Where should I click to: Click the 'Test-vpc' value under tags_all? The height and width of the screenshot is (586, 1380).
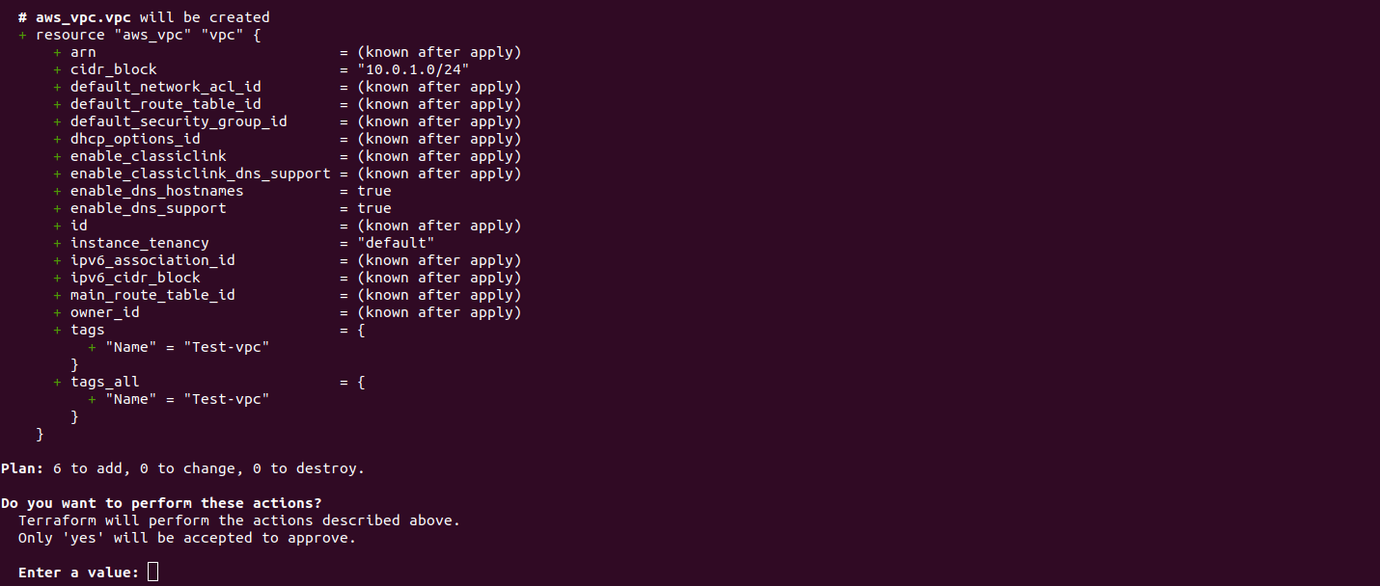pyautogui.click(x=227, y=399)
